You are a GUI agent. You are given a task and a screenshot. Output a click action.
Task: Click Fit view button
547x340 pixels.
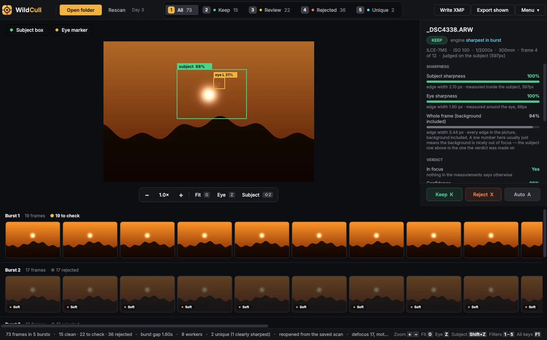pos(202,195)
